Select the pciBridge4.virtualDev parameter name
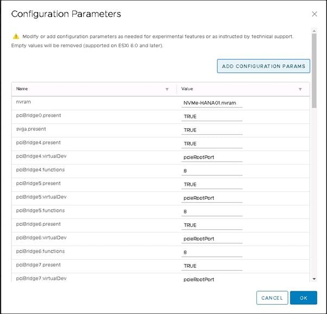Viewport: 327px width, 314px height. [x=41, y=156]
